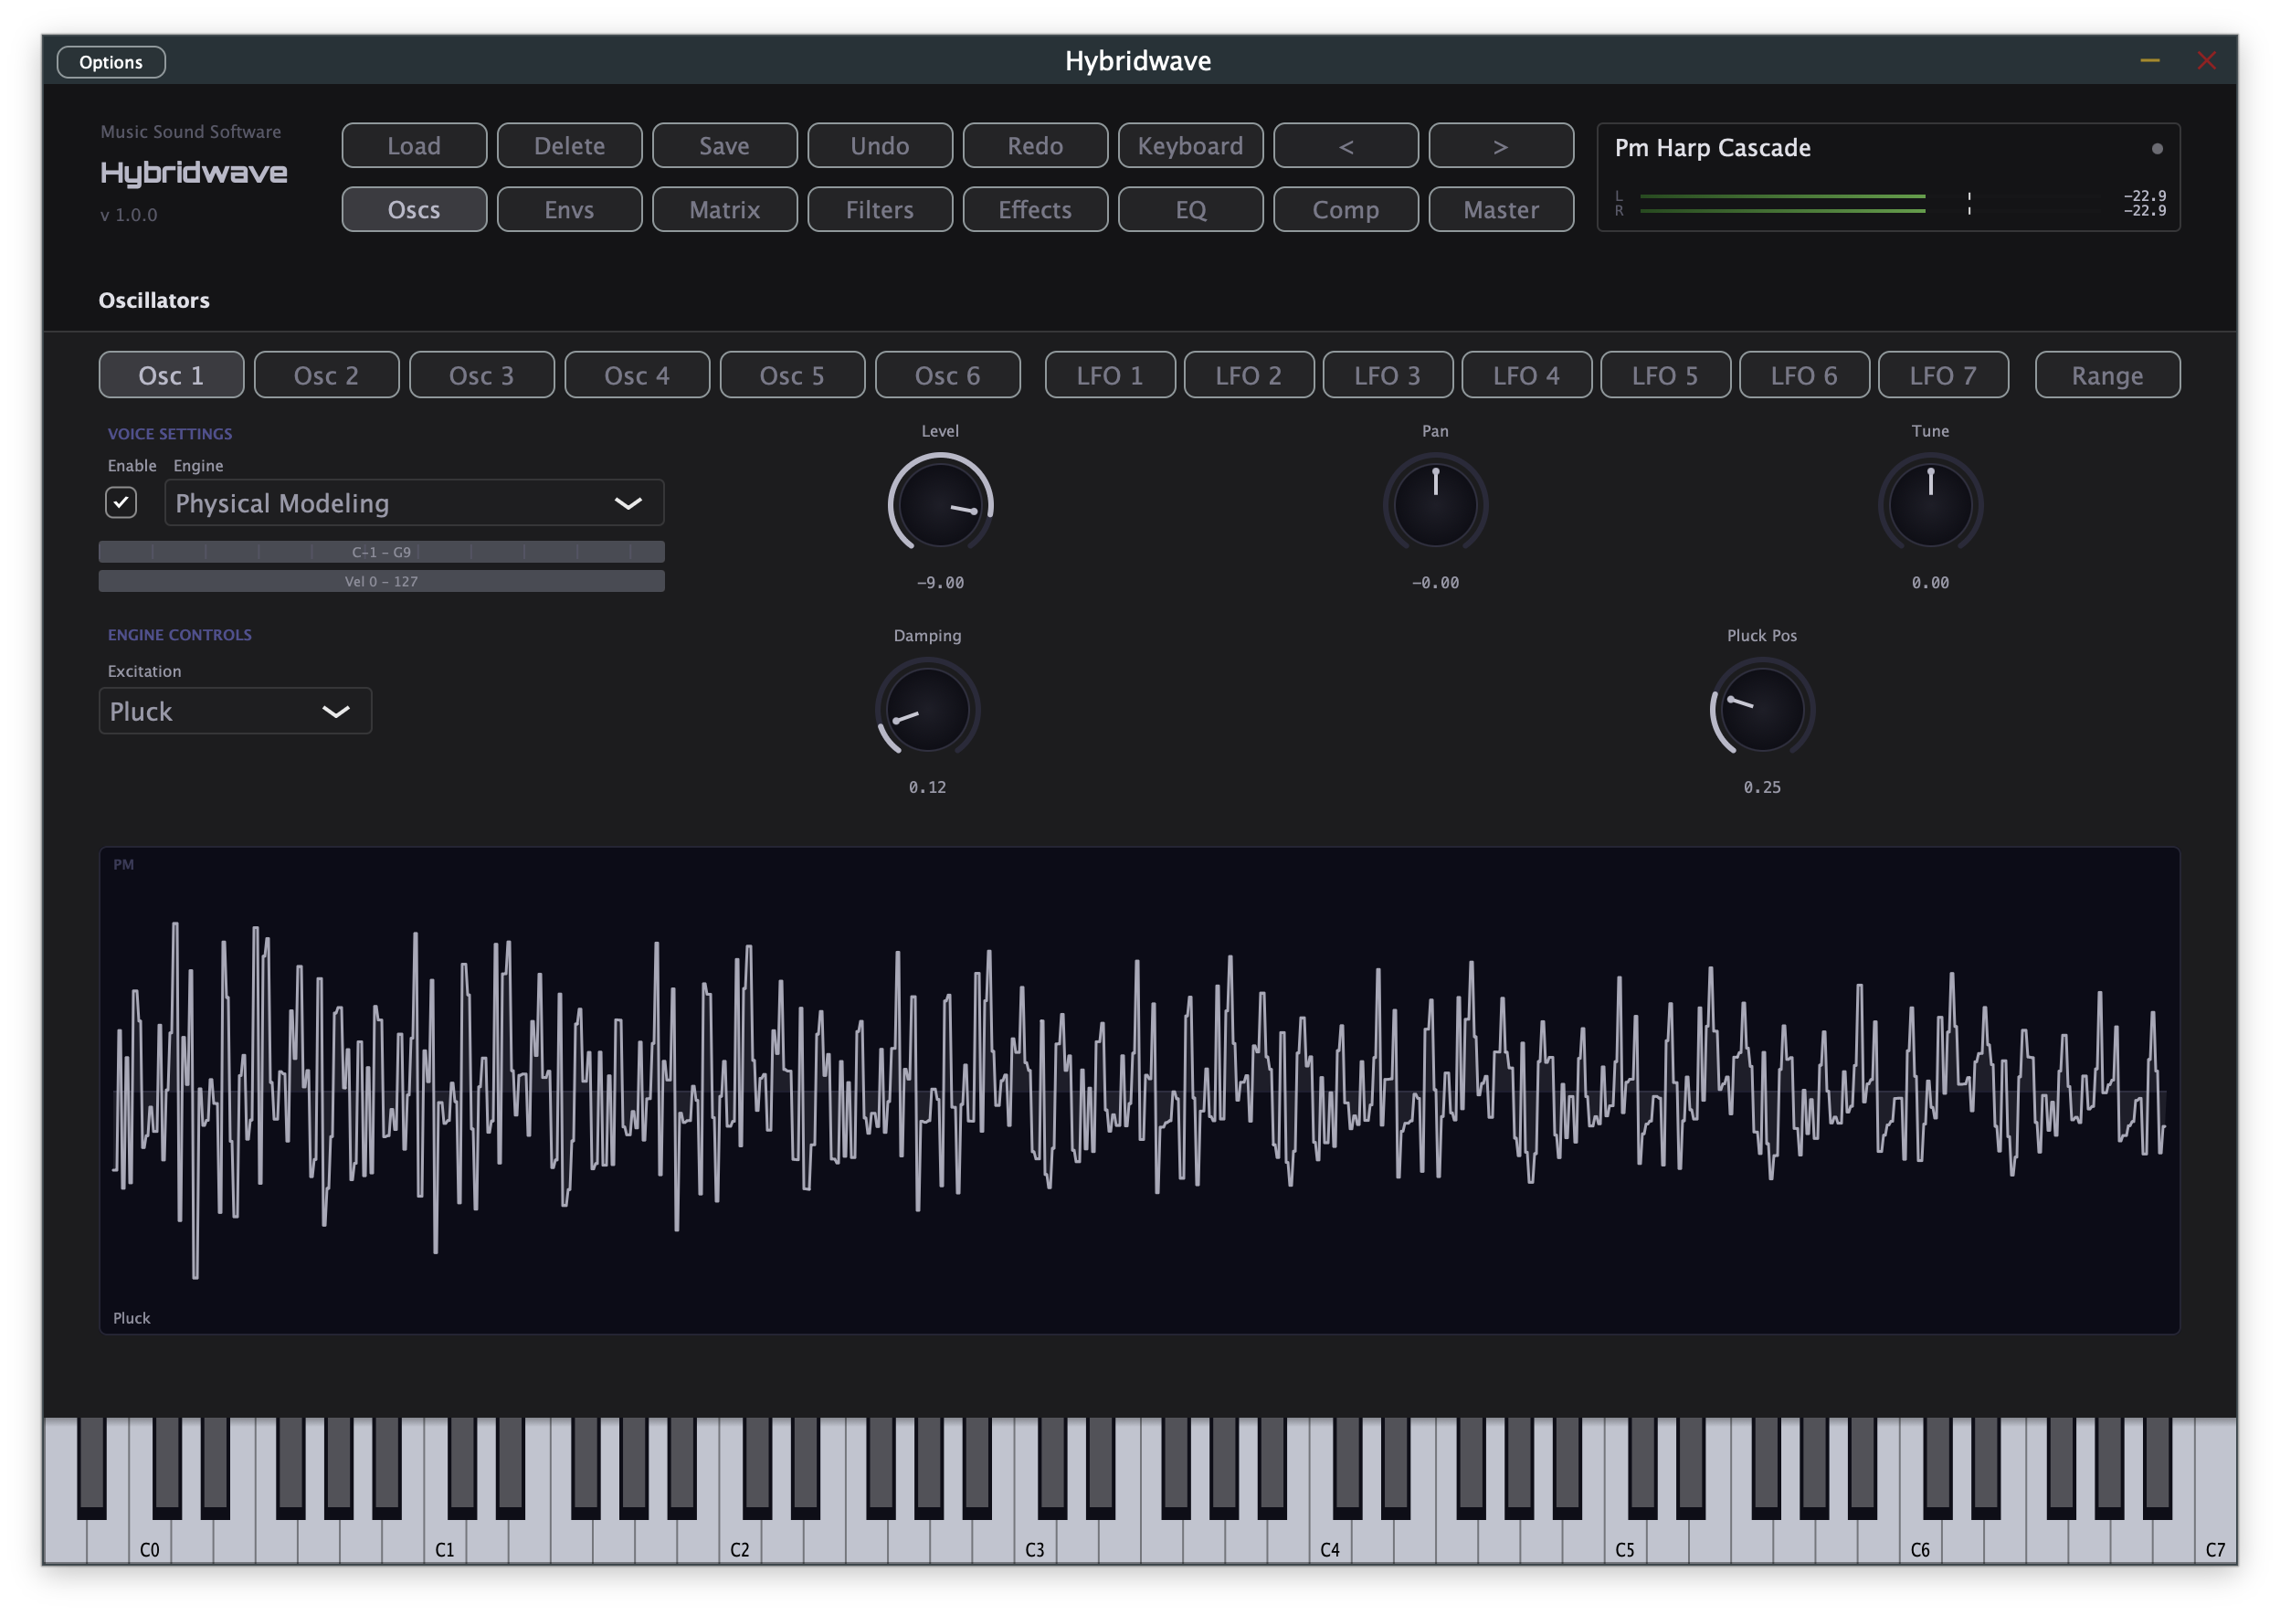
Task: Click the PM waveform display
Action: (x=1138, y=1089)
